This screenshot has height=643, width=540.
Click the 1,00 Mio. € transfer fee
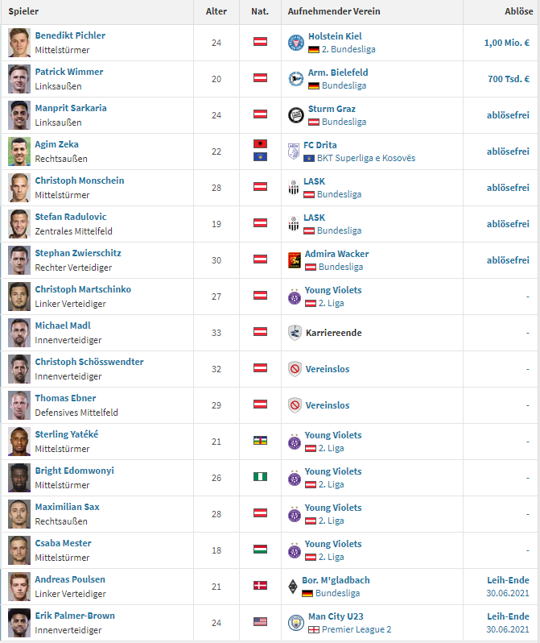click(506, 43)
